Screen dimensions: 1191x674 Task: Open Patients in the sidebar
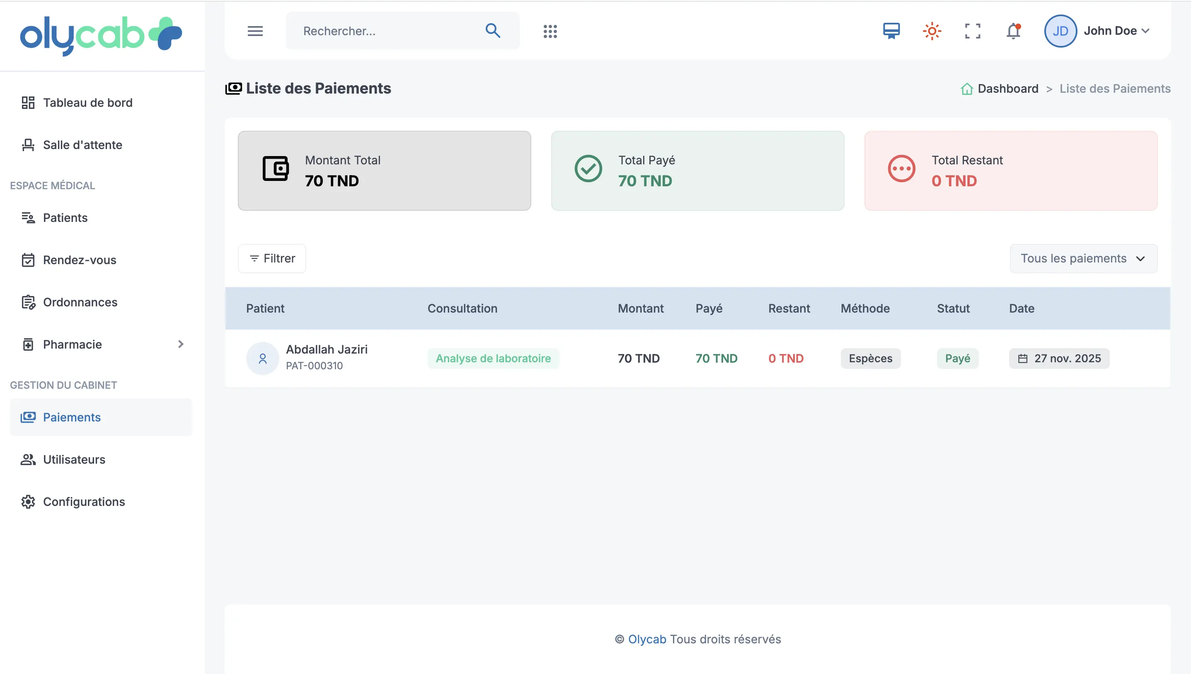65,218
